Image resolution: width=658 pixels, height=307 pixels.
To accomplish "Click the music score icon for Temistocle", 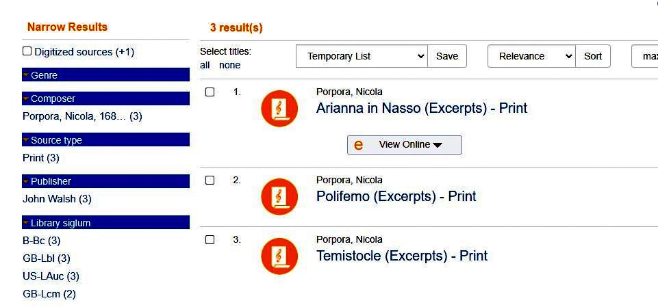I will point(279,256).
